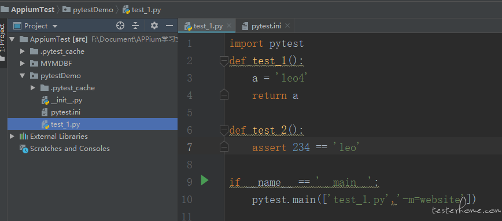The width and height of the screenshot is (502, 221).
Task: Click the Python file icon of __init__.py
Action: click(x=45, y=101)
